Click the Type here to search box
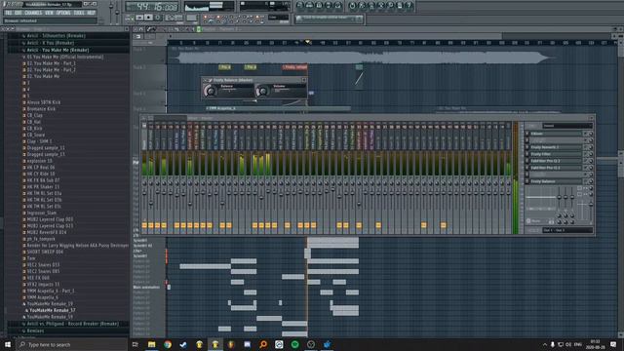Screen dimensions: 624x351 [x=71, y=344]
